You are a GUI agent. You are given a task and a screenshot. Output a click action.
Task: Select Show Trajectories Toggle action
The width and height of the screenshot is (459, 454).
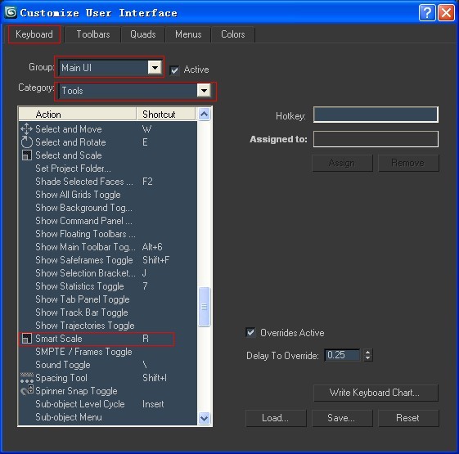tap(108, 326)
